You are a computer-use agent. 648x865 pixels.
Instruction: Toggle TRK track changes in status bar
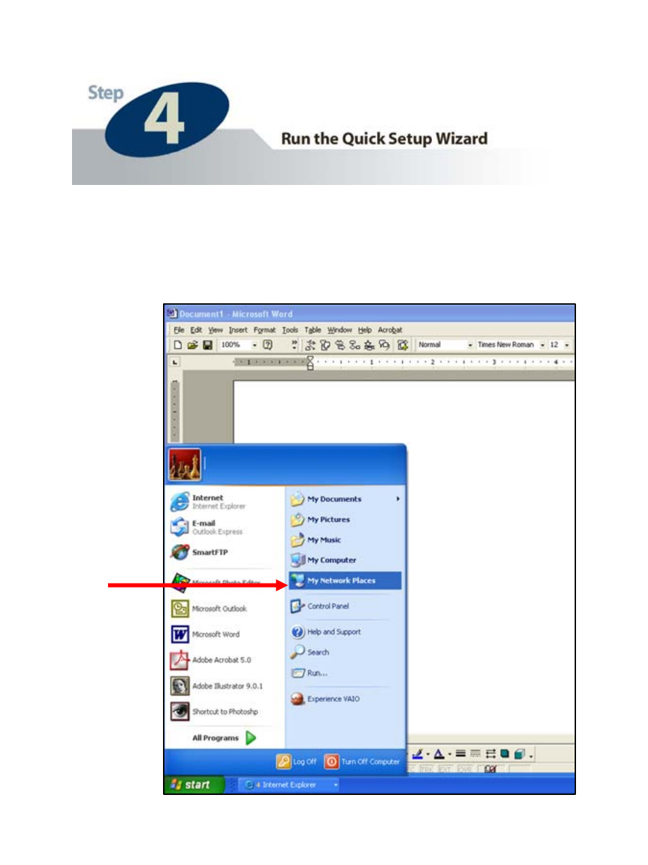(x=427, y=769)
